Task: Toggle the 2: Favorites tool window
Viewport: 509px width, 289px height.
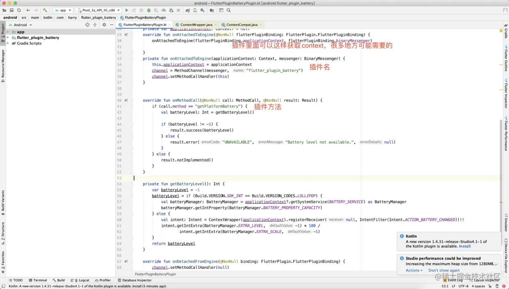Action: [x=3, y=262]
